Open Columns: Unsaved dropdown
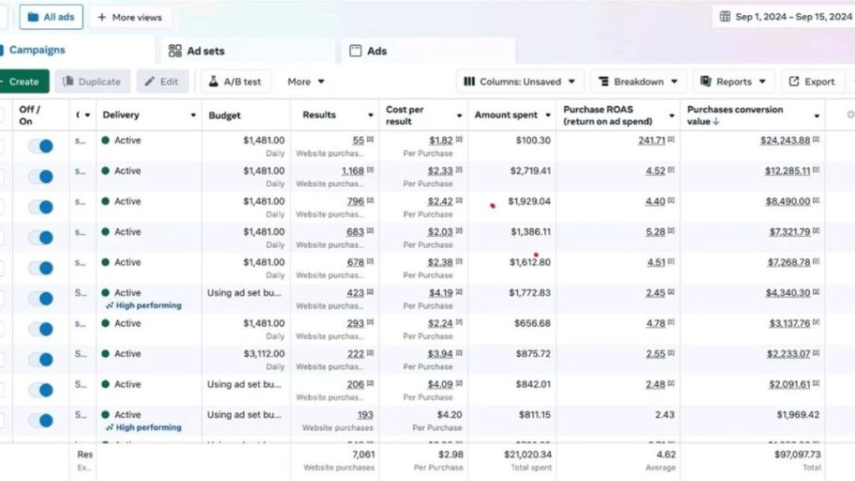The image size is (855, 481). coord(519,81)
